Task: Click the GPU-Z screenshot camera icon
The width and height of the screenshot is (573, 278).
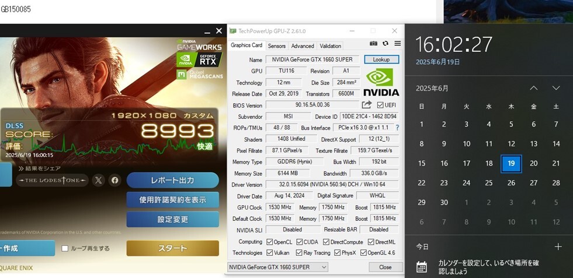Action: coord(373,43)
